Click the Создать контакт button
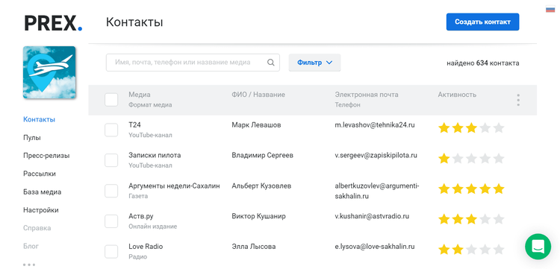The image size is (560, 269). [x=482, y=22]
